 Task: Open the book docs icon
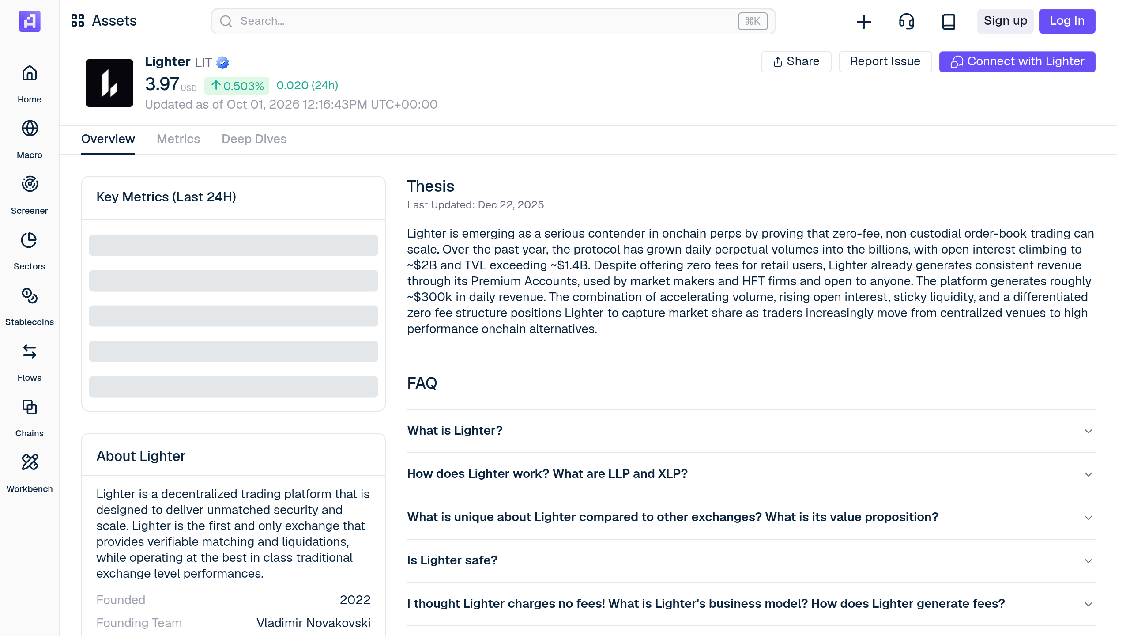tap(949, 21)
